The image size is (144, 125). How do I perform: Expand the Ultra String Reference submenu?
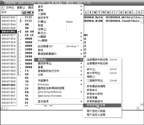click(x=58, y=92)
